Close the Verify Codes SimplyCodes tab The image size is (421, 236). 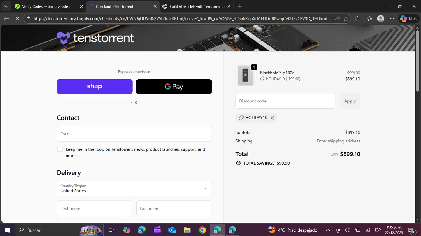(81, 6)
